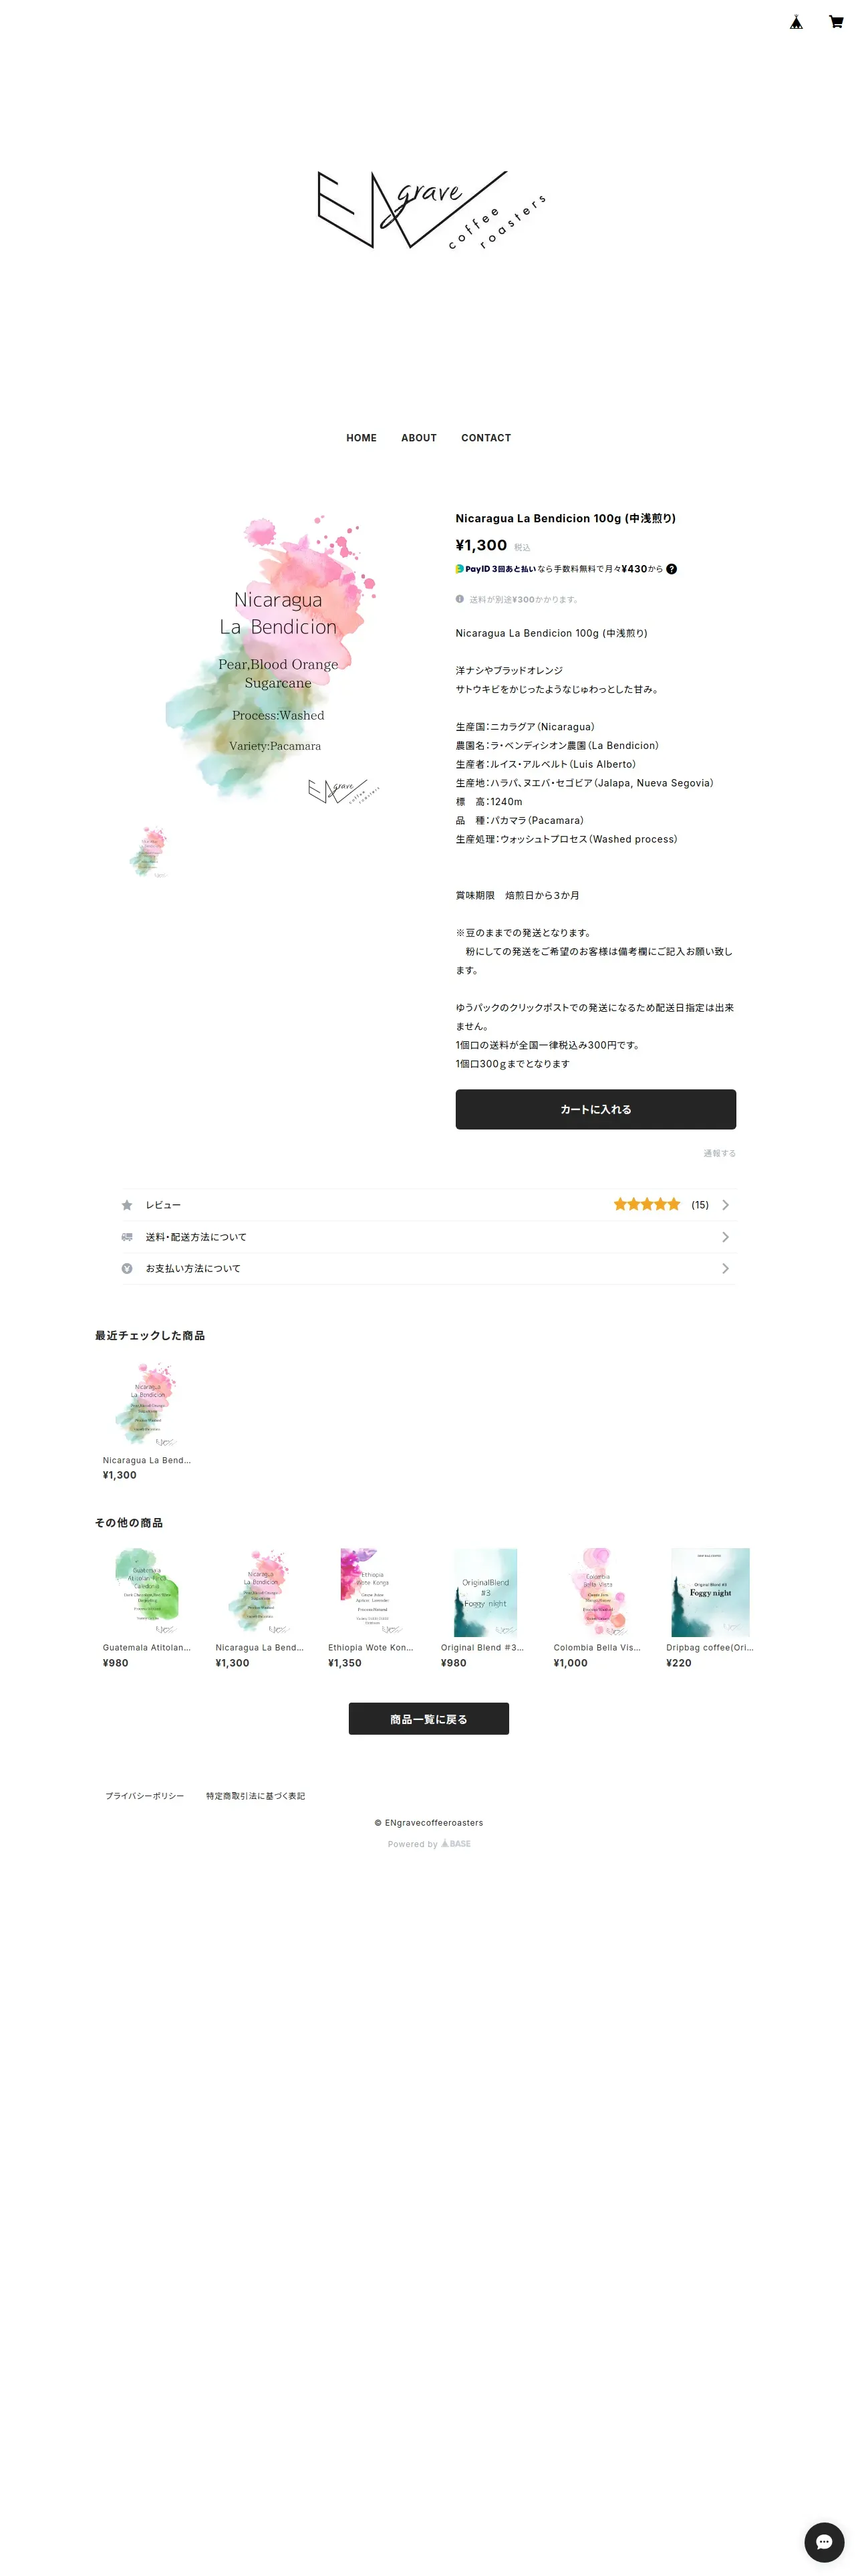Click the payment yen icon
The height and width of the screenshot is (2576, 858).
click(x=127, y=1268)
